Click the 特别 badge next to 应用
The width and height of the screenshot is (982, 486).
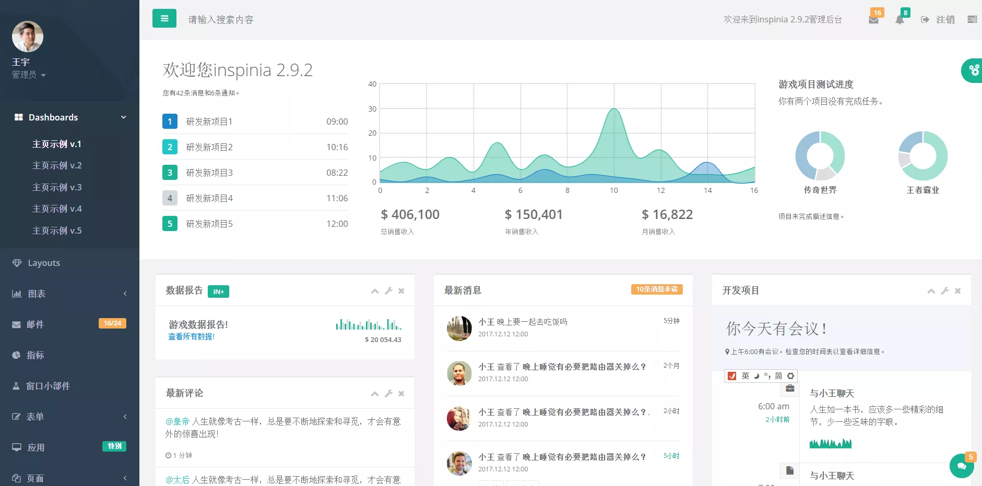tap(114, 446)
